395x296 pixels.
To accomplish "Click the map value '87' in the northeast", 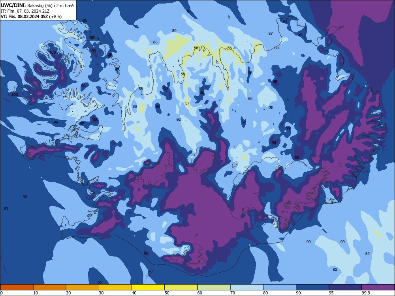I will 271,33.
